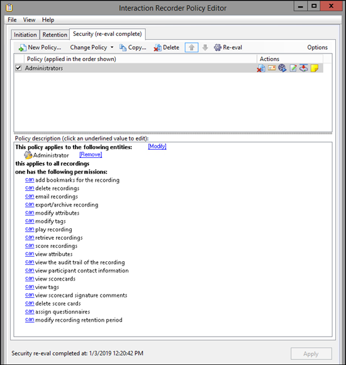Viewport: 346px width, 365px height.
Task: Open the Options button in toolbar
Action: (317, 47)
